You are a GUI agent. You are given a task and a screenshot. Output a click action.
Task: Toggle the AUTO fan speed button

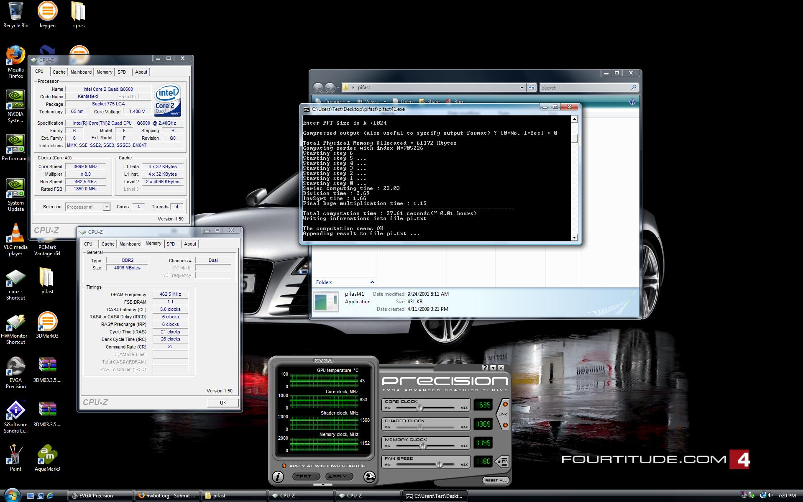pyautogui.click(x=502, y=461)
